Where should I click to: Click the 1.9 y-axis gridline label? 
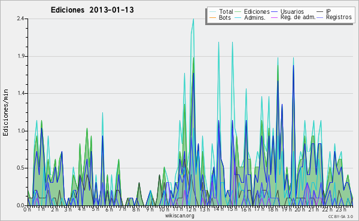(20, 56)
